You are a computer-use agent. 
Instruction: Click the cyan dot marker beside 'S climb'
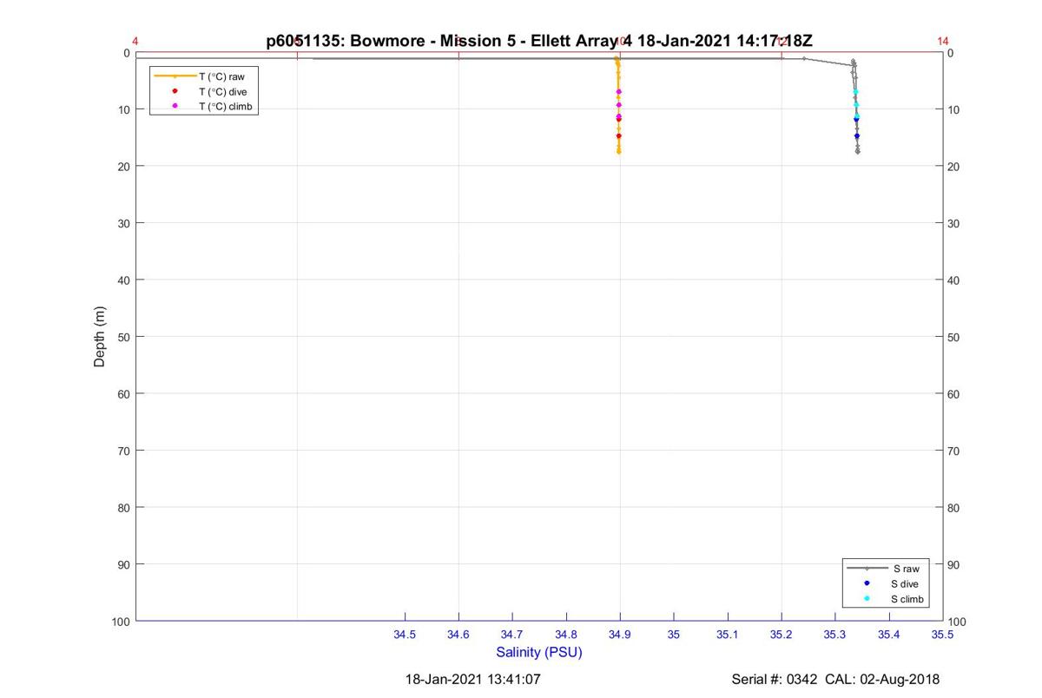pyautogui.click(x=867, y=599)
